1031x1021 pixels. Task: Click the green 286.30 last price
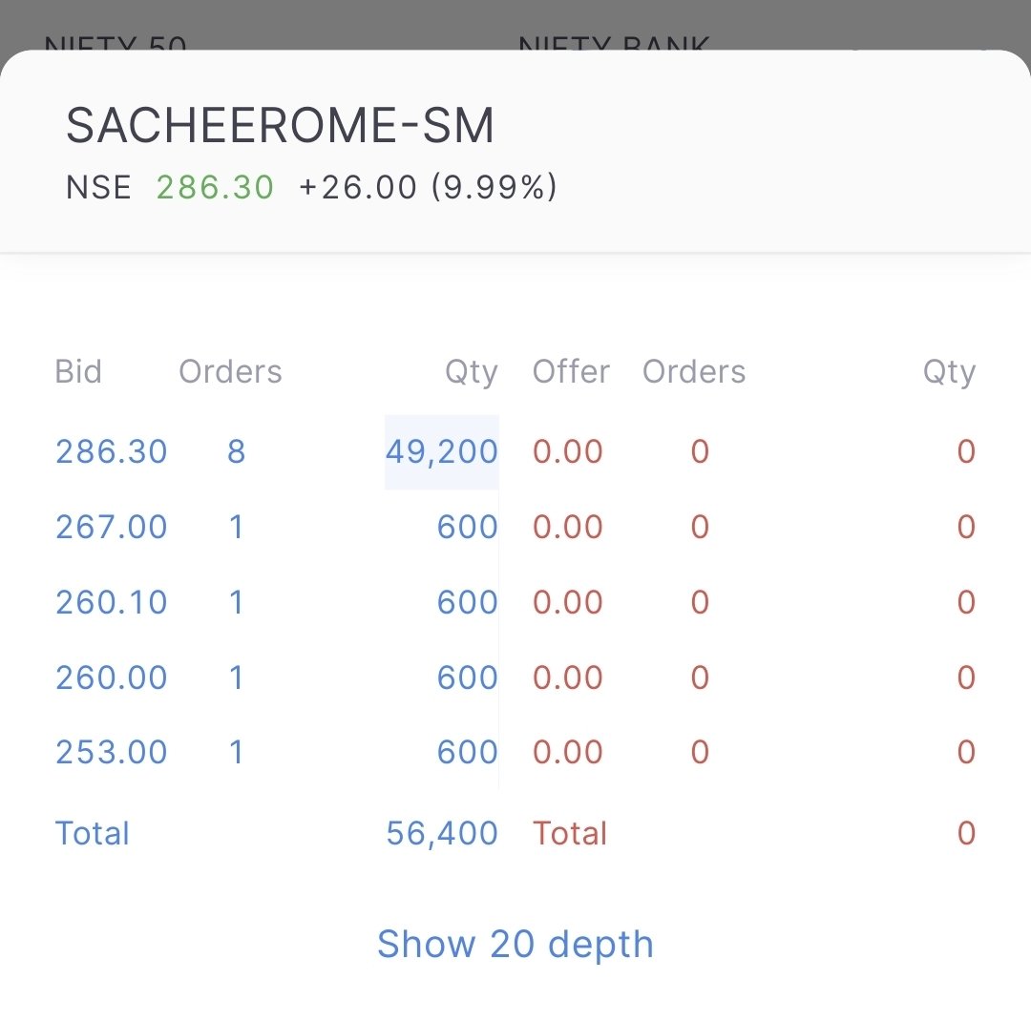[215, 187]
